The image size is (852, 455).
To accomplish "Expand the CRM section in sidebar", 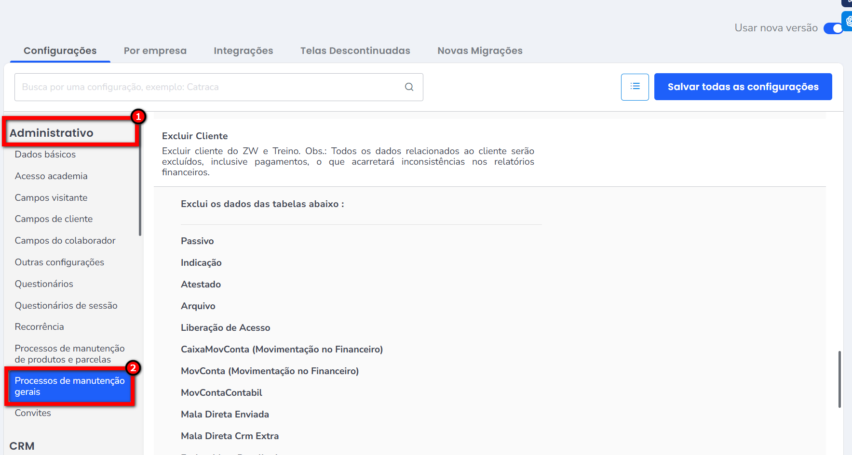I will coord(22,446).
